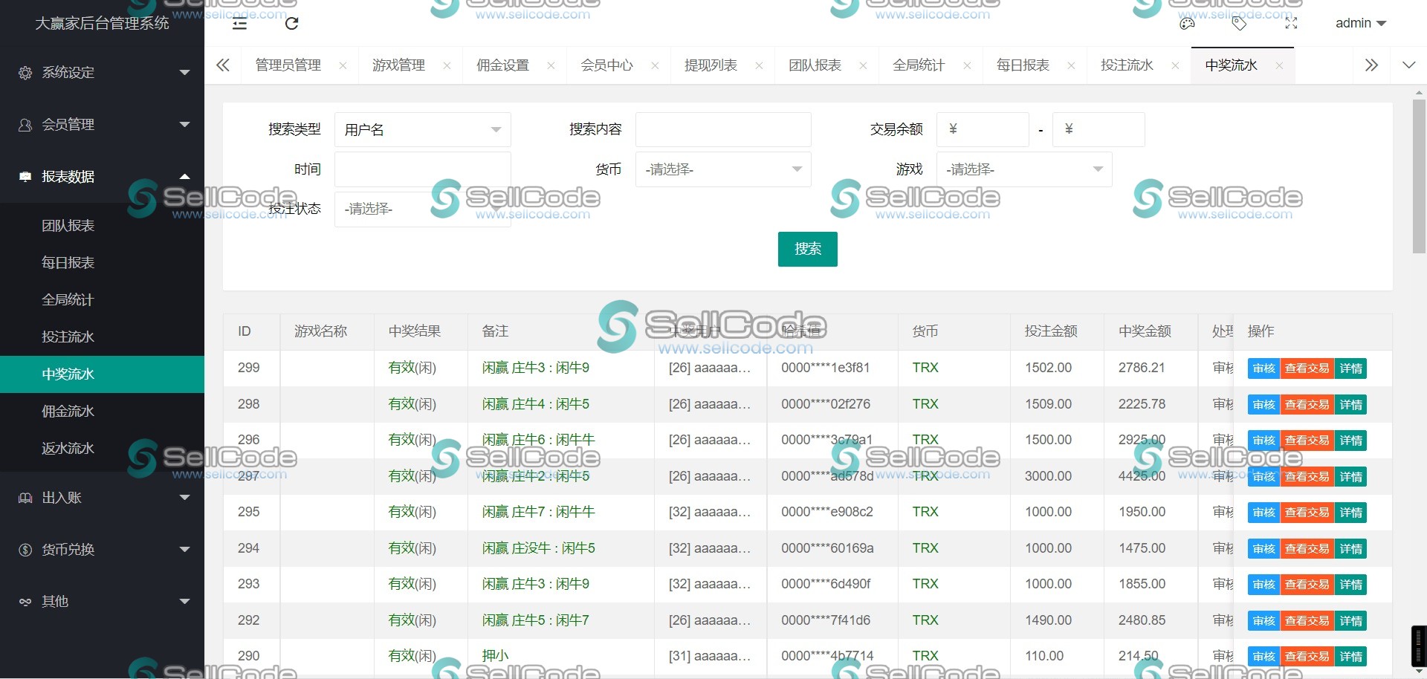The height and width of the screenshot is (679, 1427).
Task: Click the gear icon beside 系统设定
Action: coord(25,72)
